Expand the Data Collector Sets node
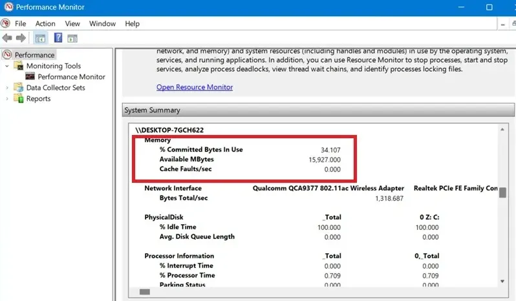The height and width of the screenshot is (301, 516). (7, 88)
